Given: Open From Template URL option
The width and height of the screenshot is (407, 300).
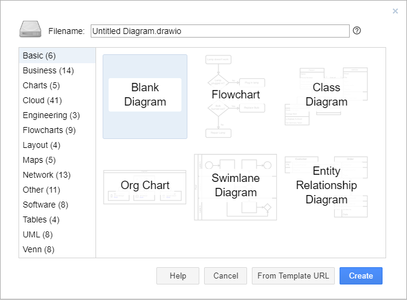Looking at the screenshot, I should [293, 276].
